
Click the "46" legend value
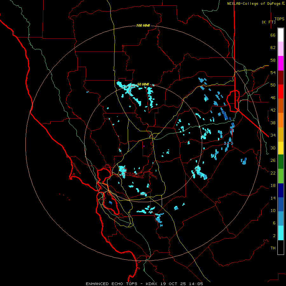pyautogui.click(x=273, y=98)
